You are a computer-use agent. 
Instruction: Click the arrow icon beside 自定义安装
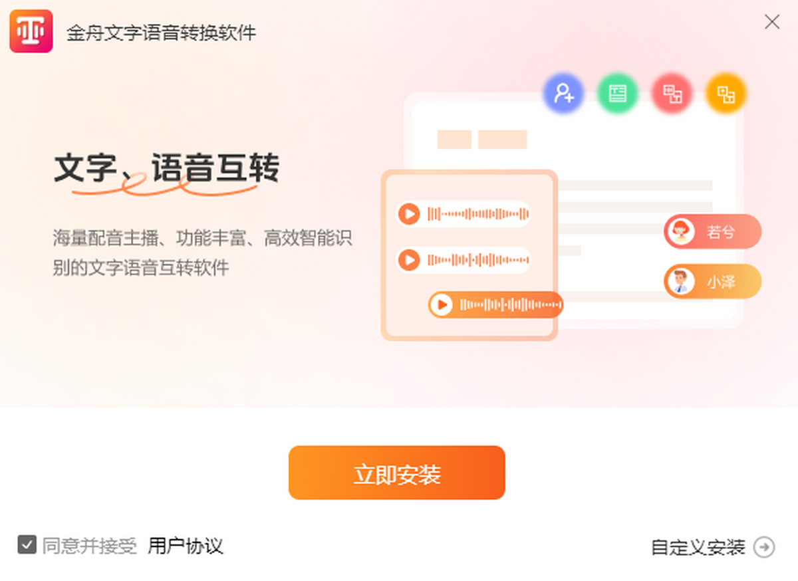(x=764, y=547)
